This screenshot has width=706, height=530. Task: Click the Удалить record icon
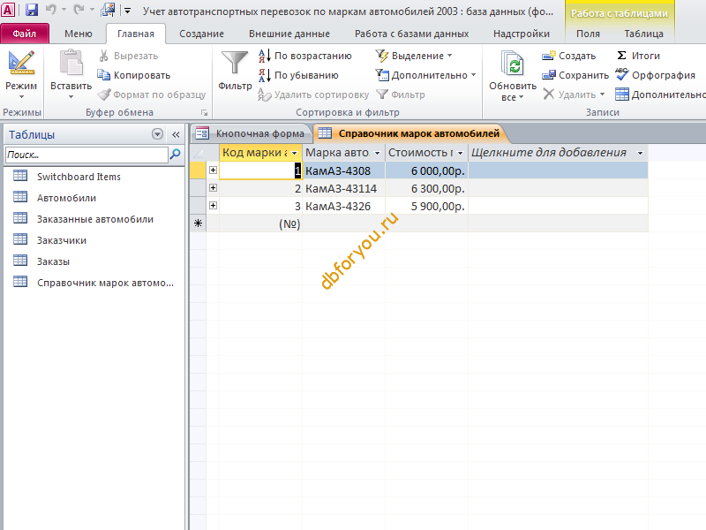pos(548,95)
